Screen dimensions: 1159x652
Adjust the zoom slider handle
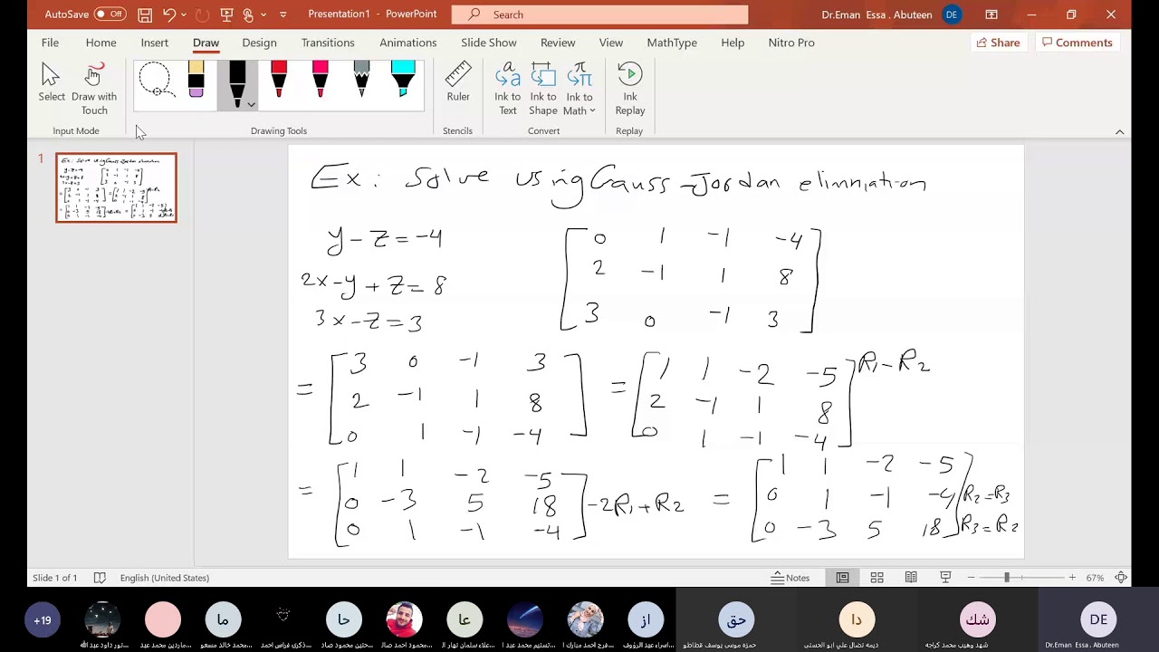coord(1006,578)
